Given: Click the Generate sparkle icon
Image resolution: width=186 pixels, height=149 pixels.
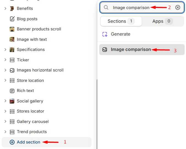Looking at the screenshot, I should (x=105, y=34).
